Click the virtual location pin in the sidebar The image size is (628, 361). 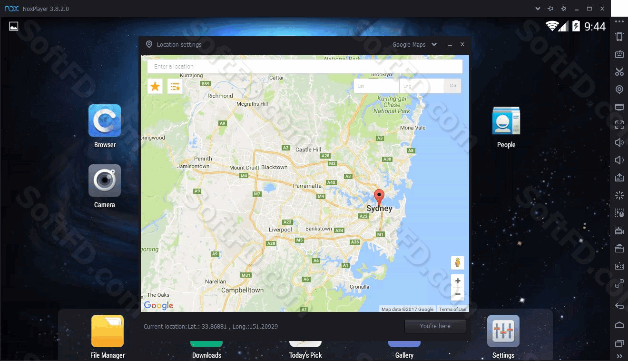619,90
